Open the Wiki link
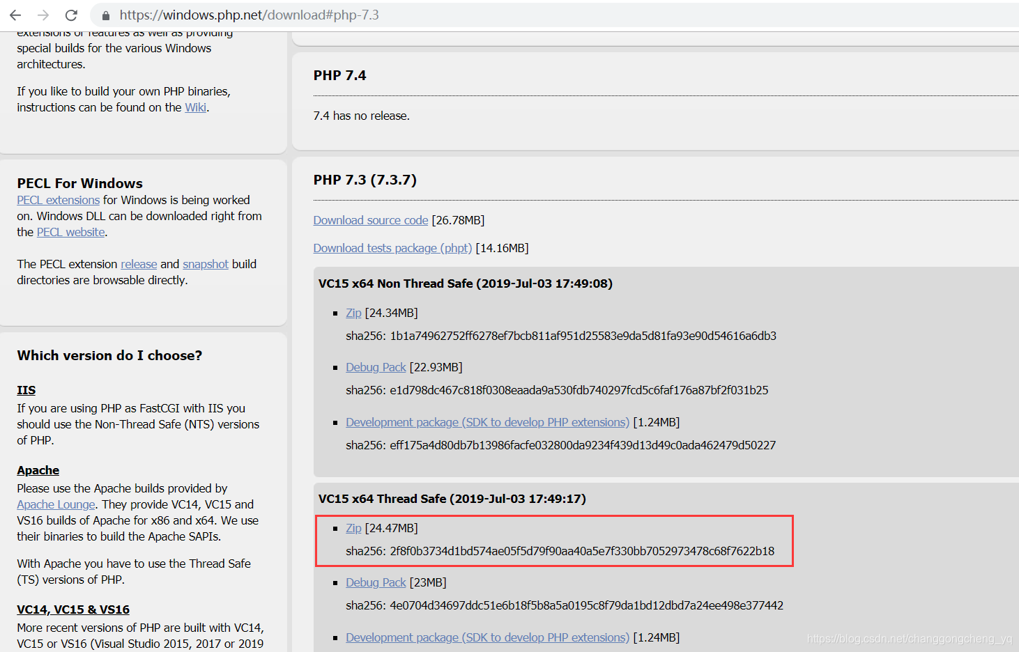The width and height of the screenshot is (1019, 652). coord(195,107)
